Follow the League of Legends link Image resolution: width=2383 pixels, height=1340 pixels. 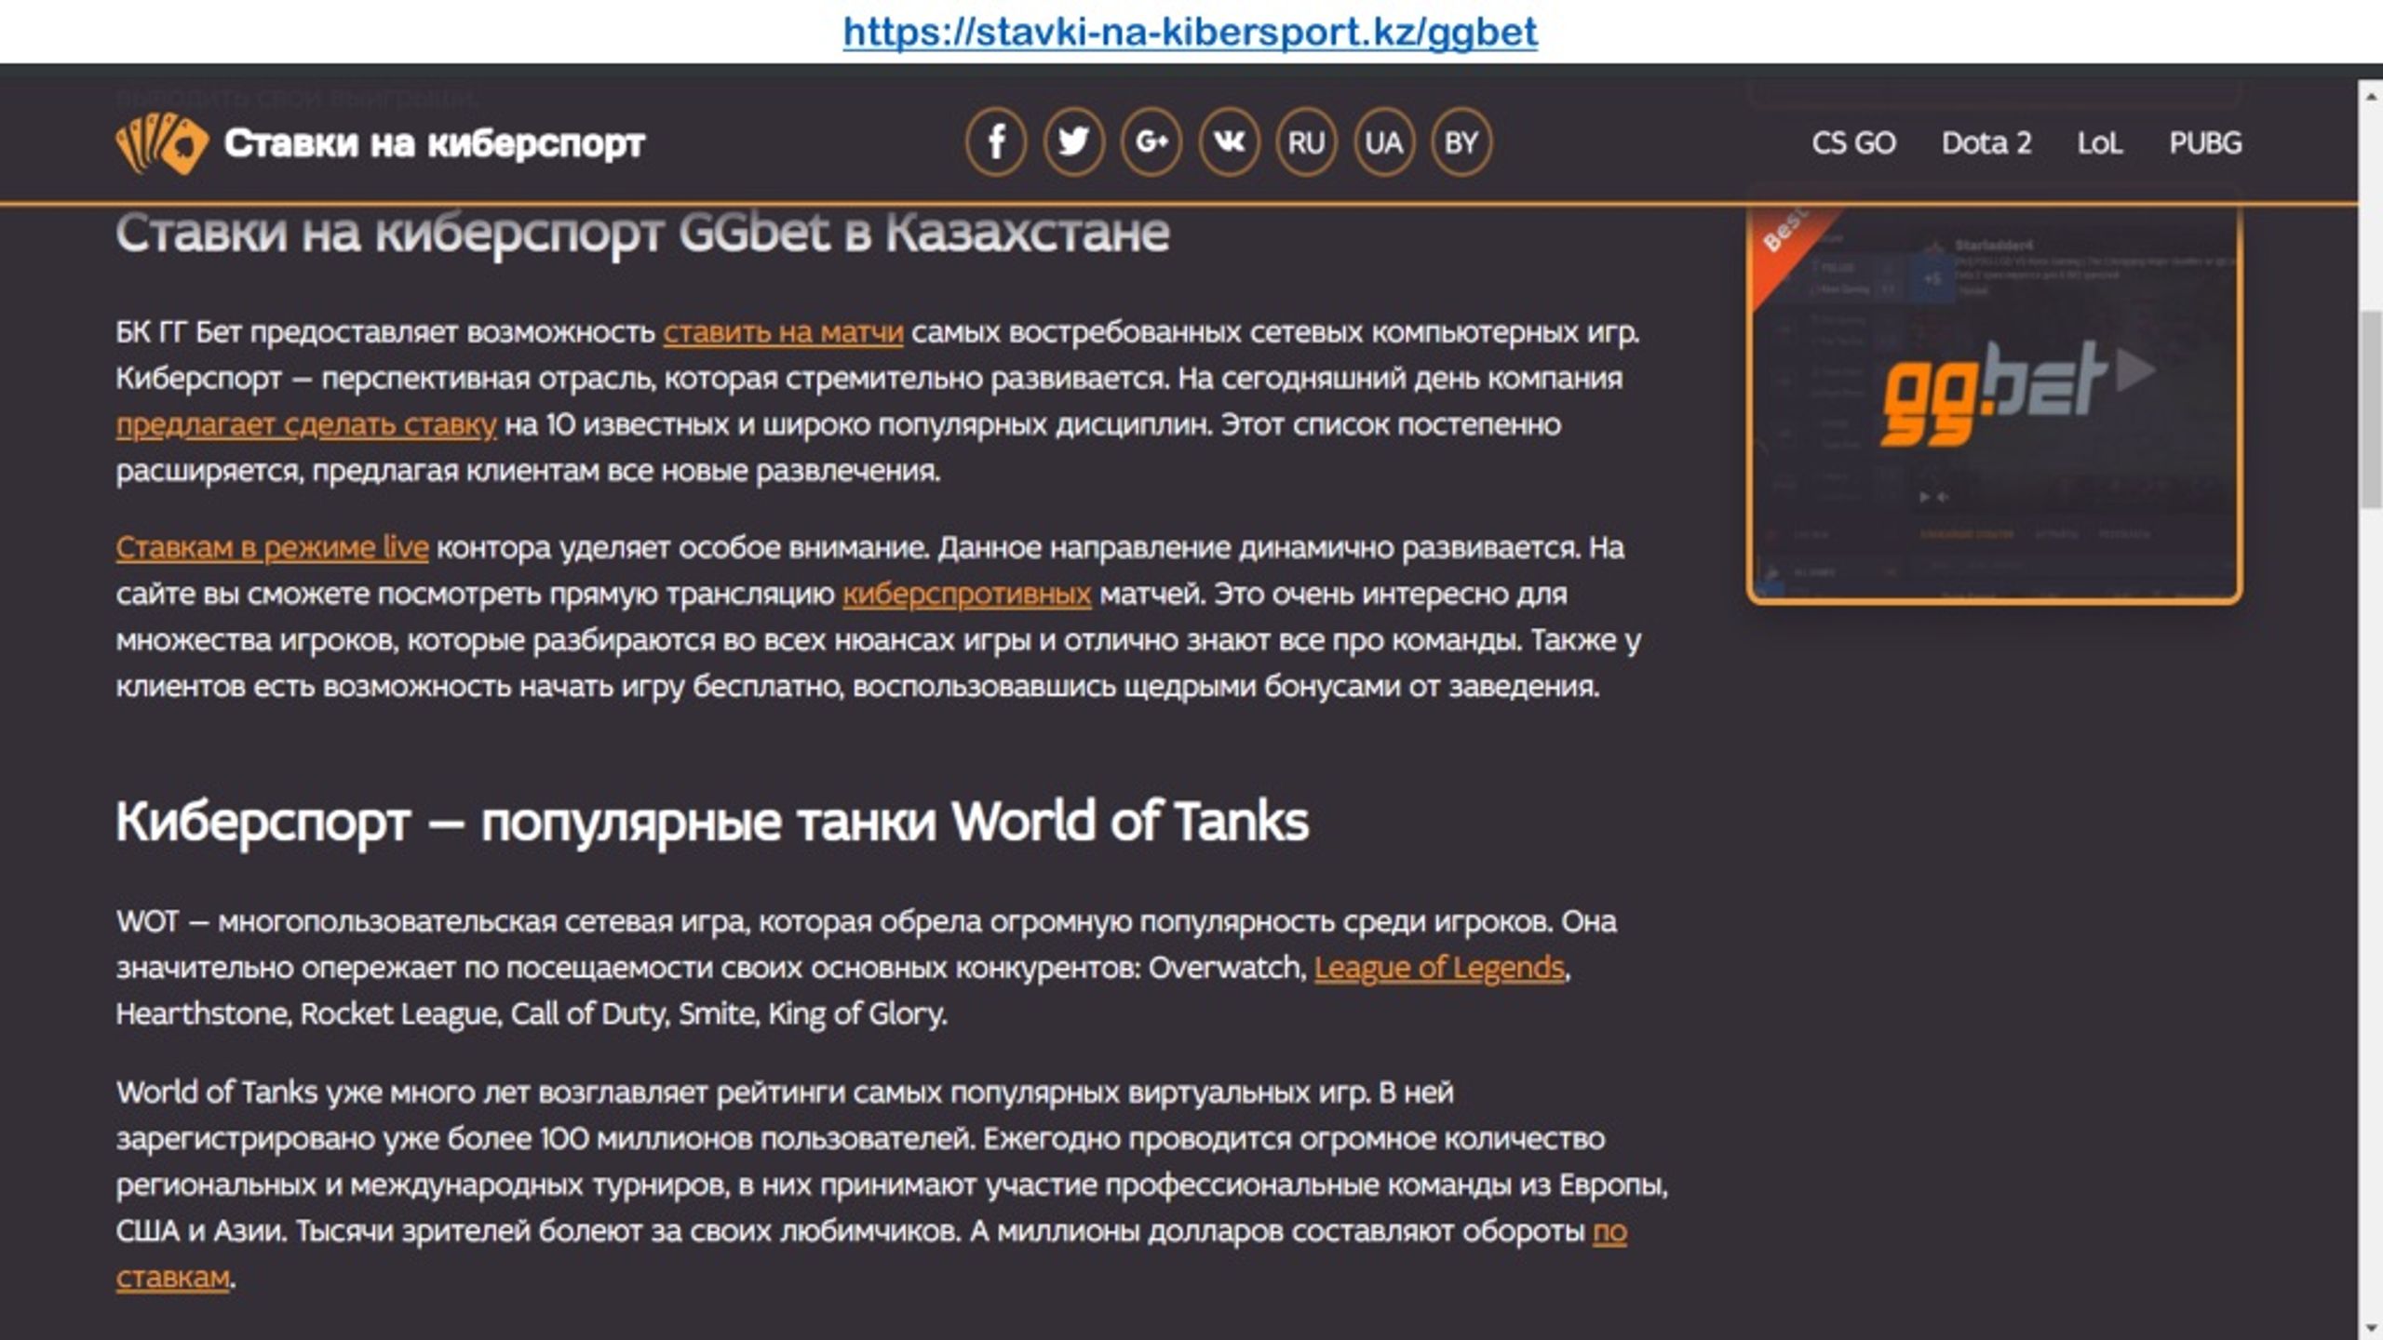pos(1439,968)
